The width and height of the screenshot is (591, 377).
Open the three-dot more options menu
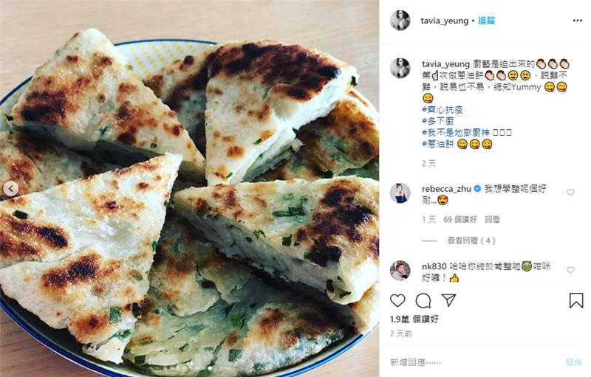[578, 21]
